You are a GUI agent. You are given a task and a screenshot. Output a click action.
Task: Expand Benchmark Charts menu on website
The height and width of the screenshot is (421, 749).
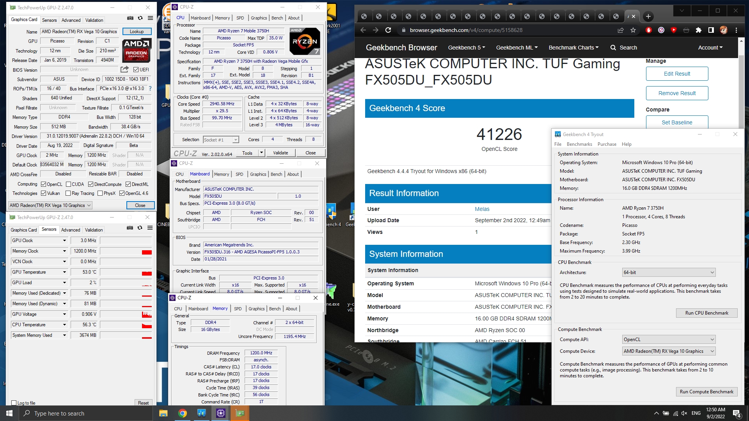573,48
